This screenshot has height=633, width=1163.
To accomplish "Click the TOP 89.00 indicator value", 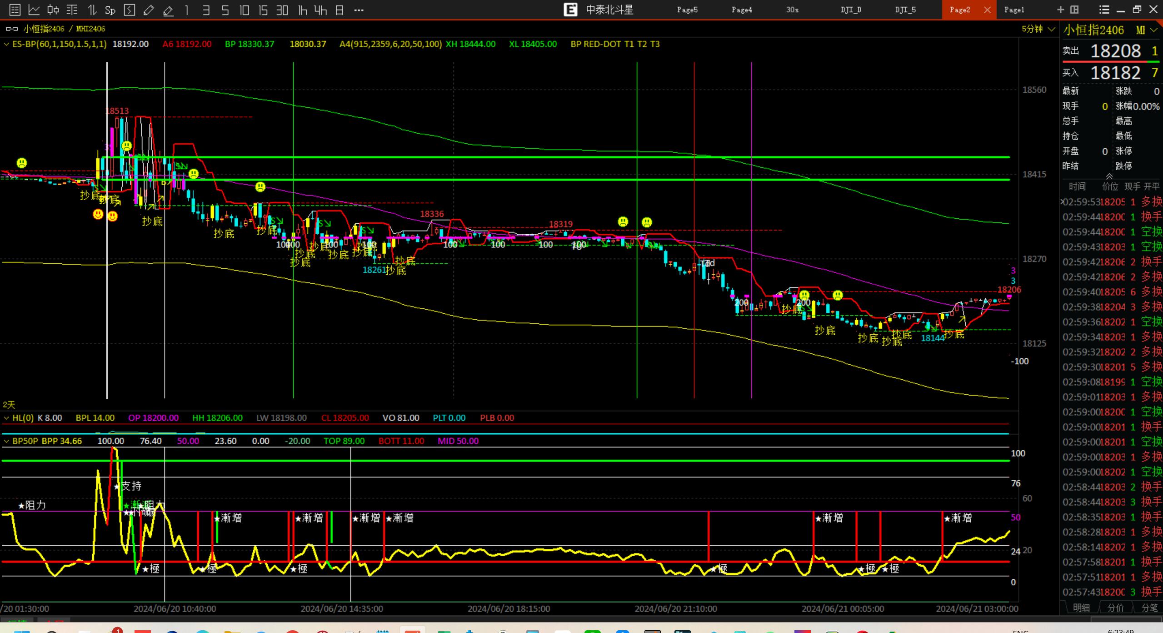I will click(x=344, y=441).
